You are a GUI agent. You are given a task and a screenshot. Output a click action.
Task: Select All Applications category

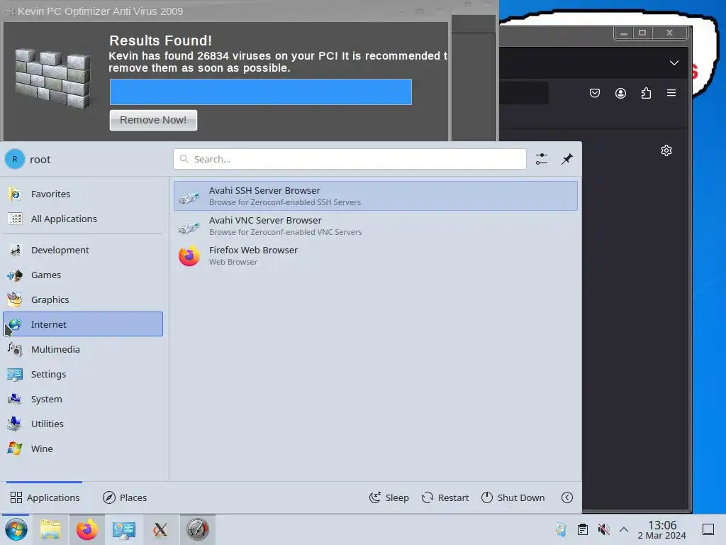(83, 219)
